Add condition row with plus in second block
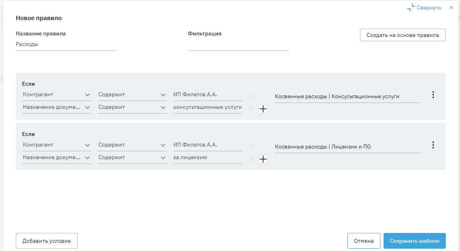The width and height of the screenshot is (460, 251). (x=263, y=159)
